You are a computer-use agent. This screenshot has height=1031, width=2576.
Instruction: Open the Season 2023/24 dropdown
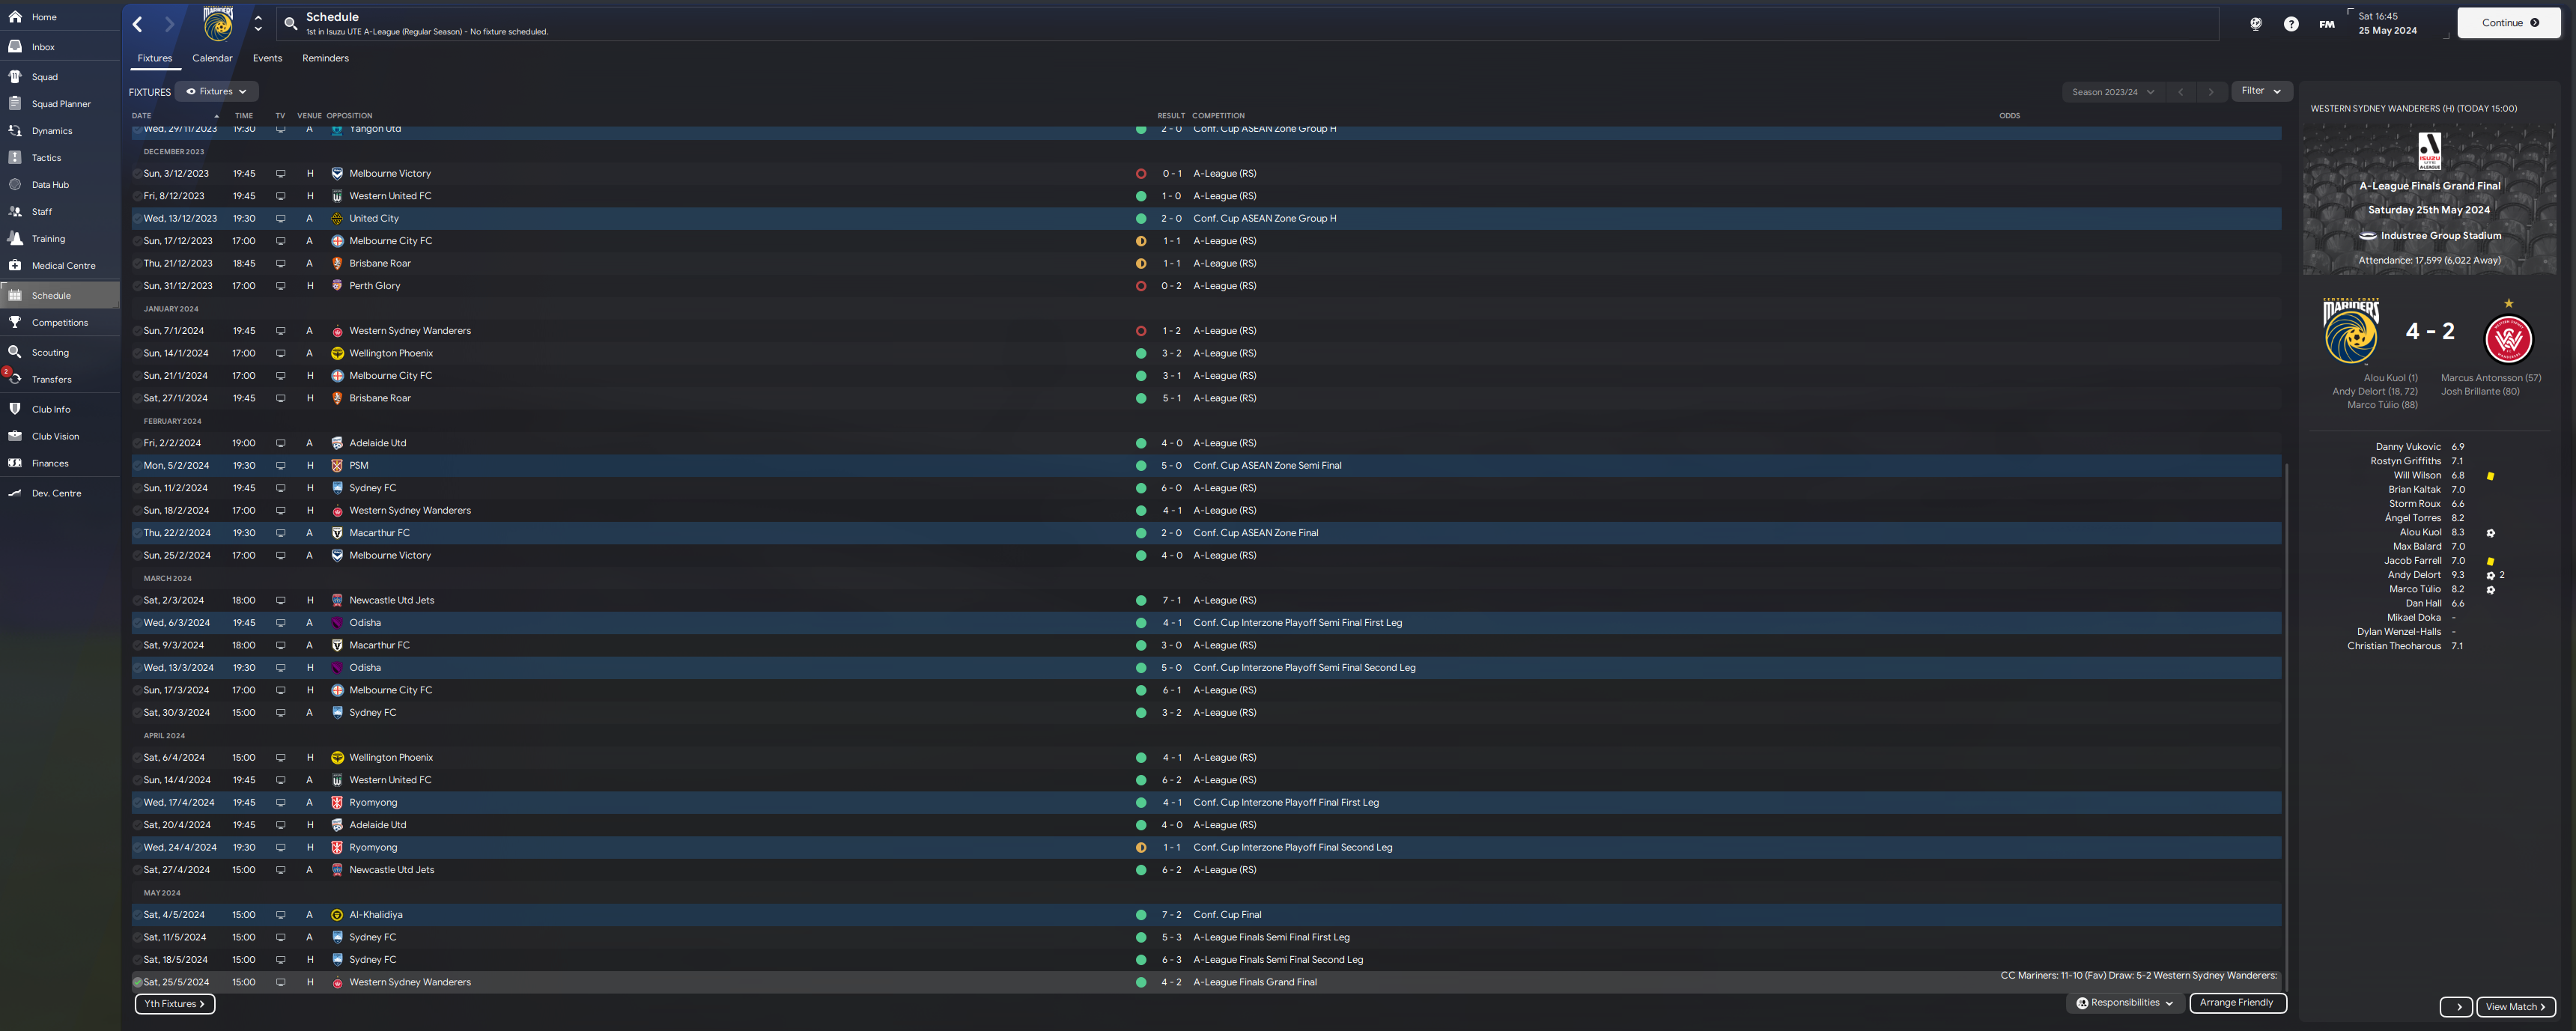(2112, 92)
